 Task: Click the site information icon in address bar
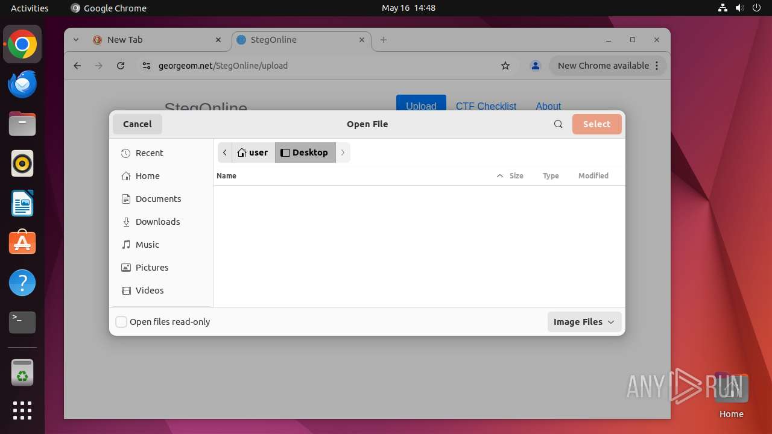[x=147, y=66]
